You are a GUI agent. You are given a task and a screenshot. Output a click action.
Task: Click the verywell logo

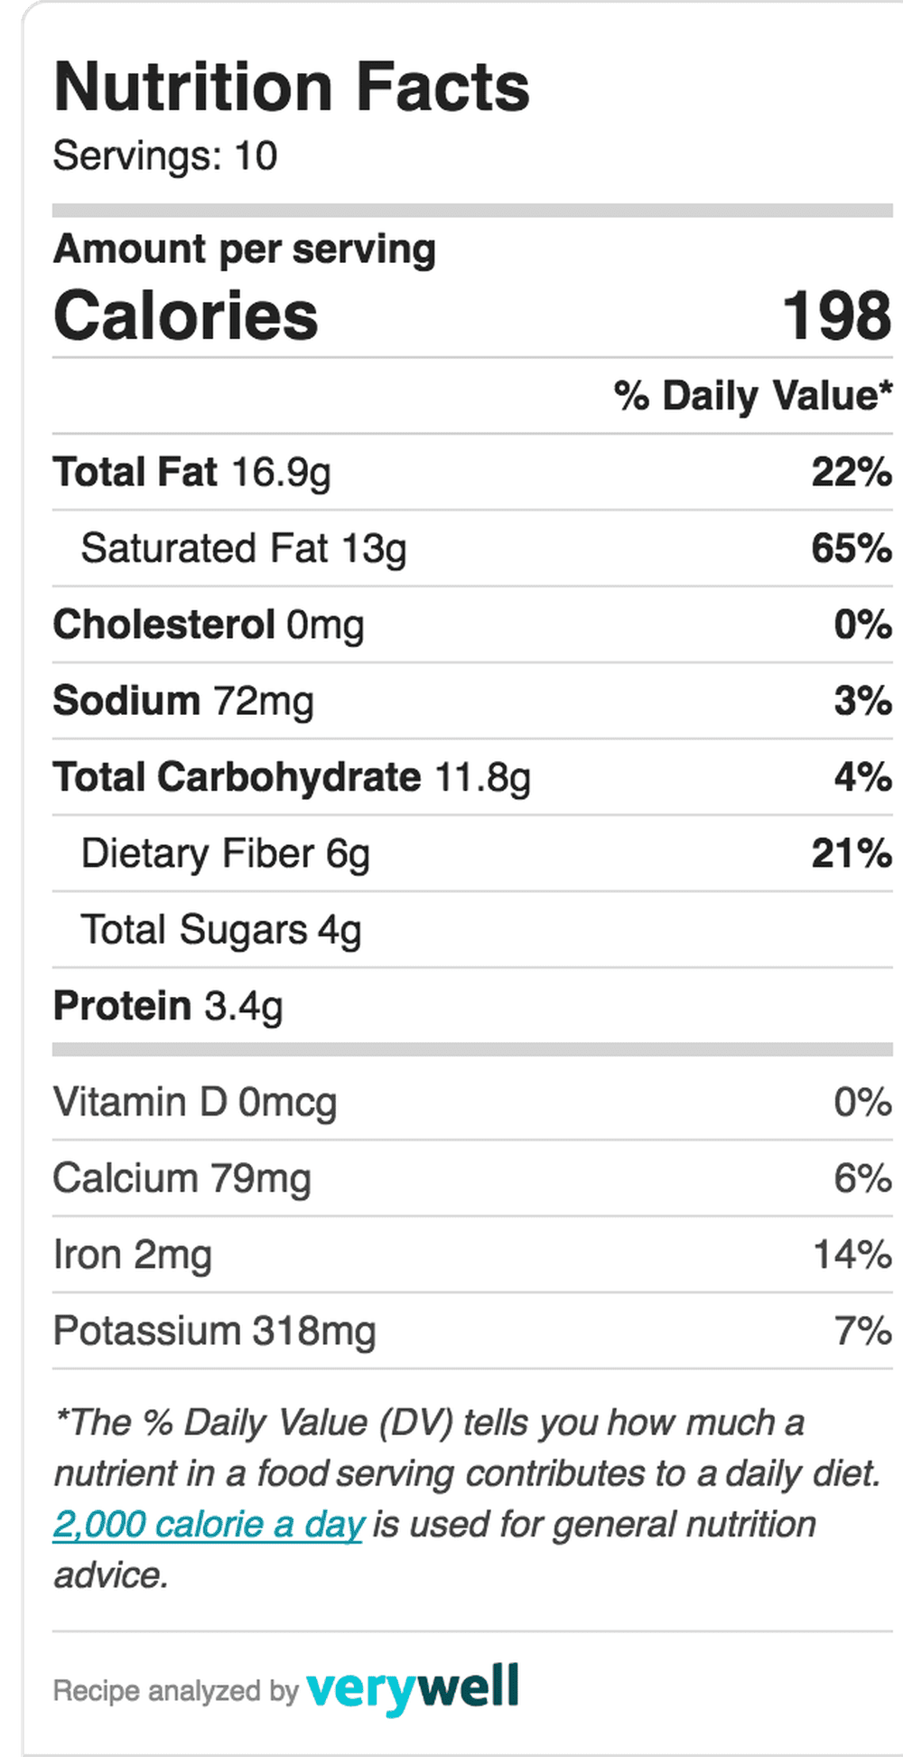(413, 1688)
